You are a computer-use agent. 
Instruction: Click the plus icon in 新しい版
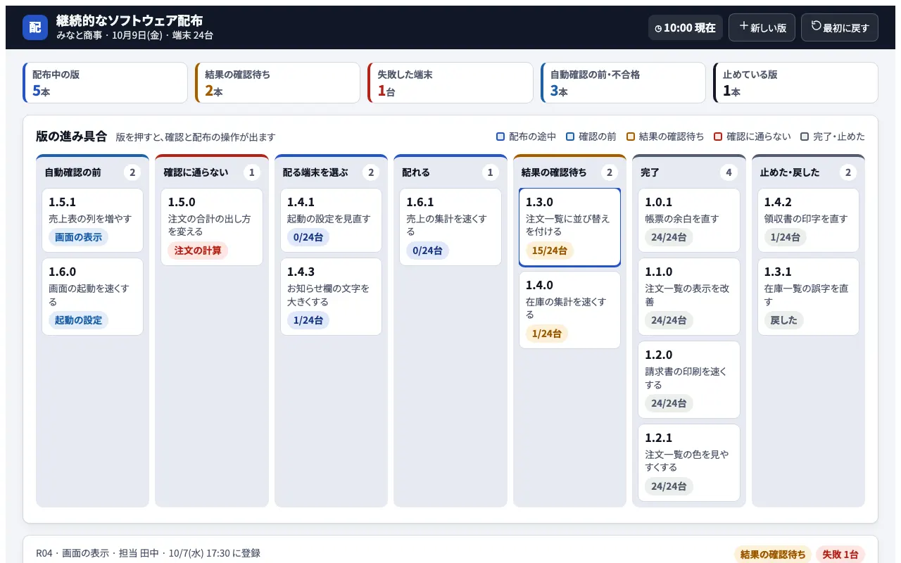point(743,27)
